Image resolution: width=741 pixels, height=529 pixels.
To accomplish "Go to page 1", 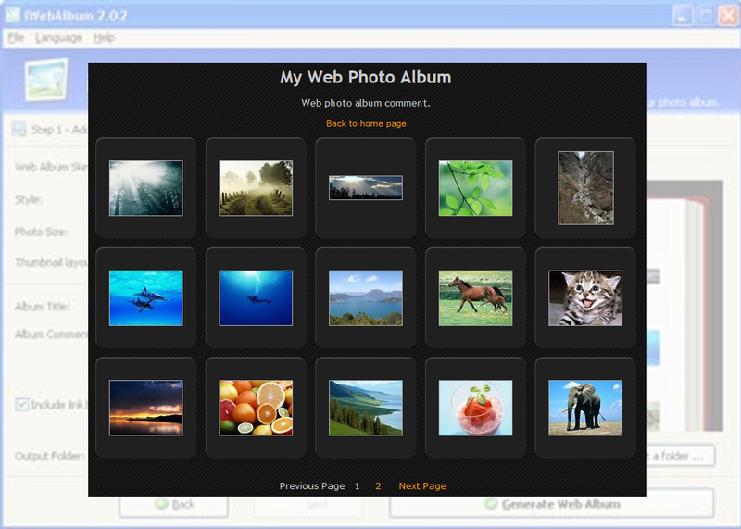I will (x=358, y=486).
